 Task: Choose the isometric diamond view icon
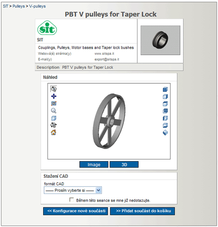click(x=165, y=132)
